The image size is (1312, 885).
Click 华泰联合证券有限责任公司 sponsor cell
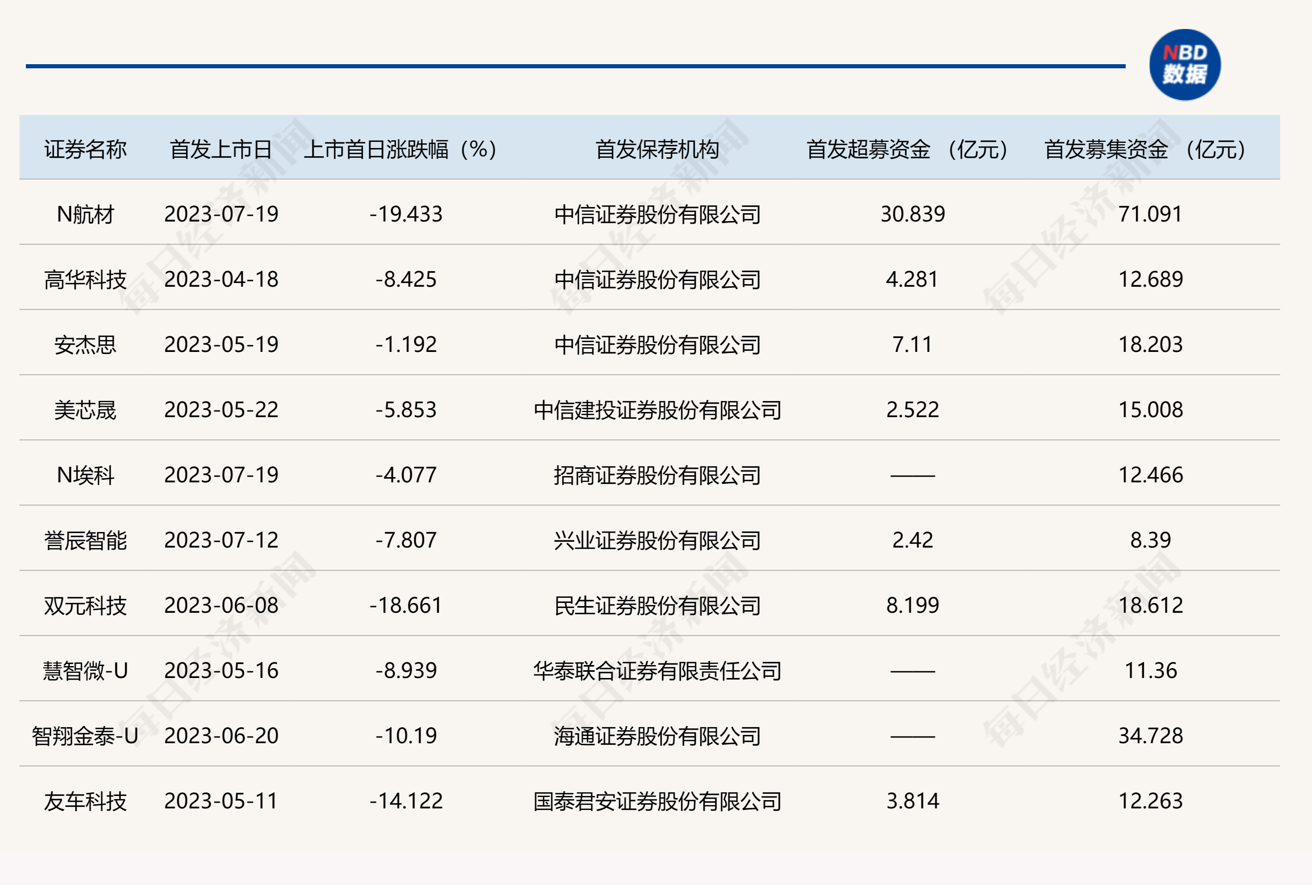tap(657, 671)
